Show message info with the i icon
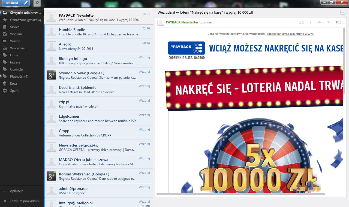This screenshot has width=349, height=207. pos(311,22)
